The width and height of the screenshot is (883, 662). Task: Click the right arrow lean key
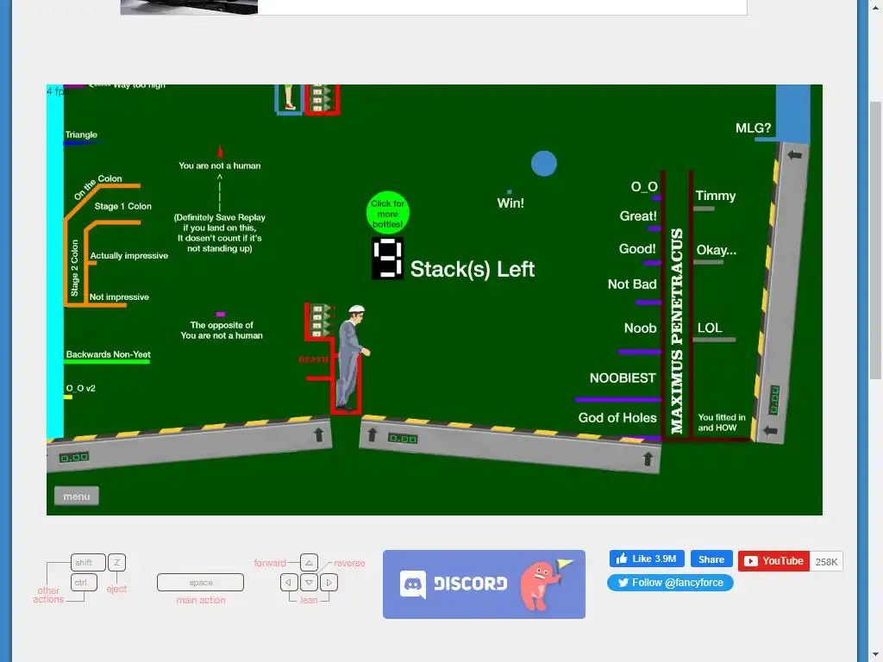click(329, 582)
